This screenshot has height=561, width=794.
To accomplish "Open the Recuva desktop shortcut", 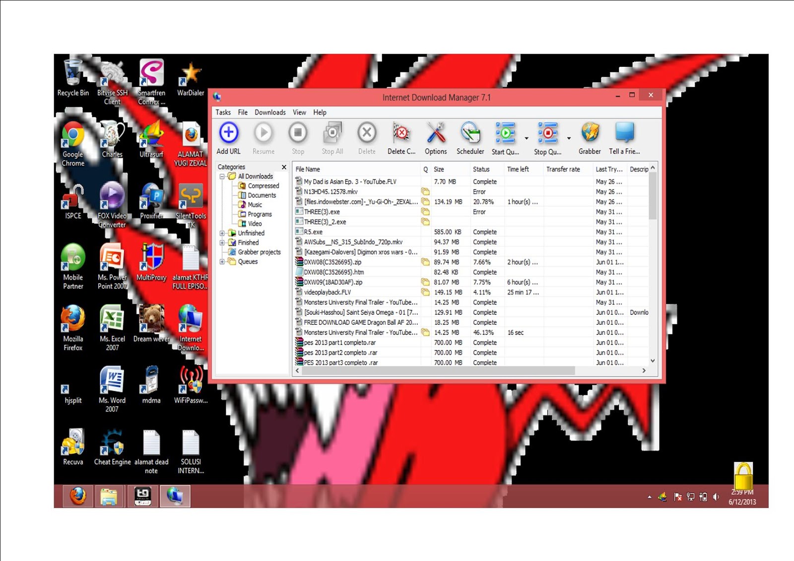I will 73,447.
